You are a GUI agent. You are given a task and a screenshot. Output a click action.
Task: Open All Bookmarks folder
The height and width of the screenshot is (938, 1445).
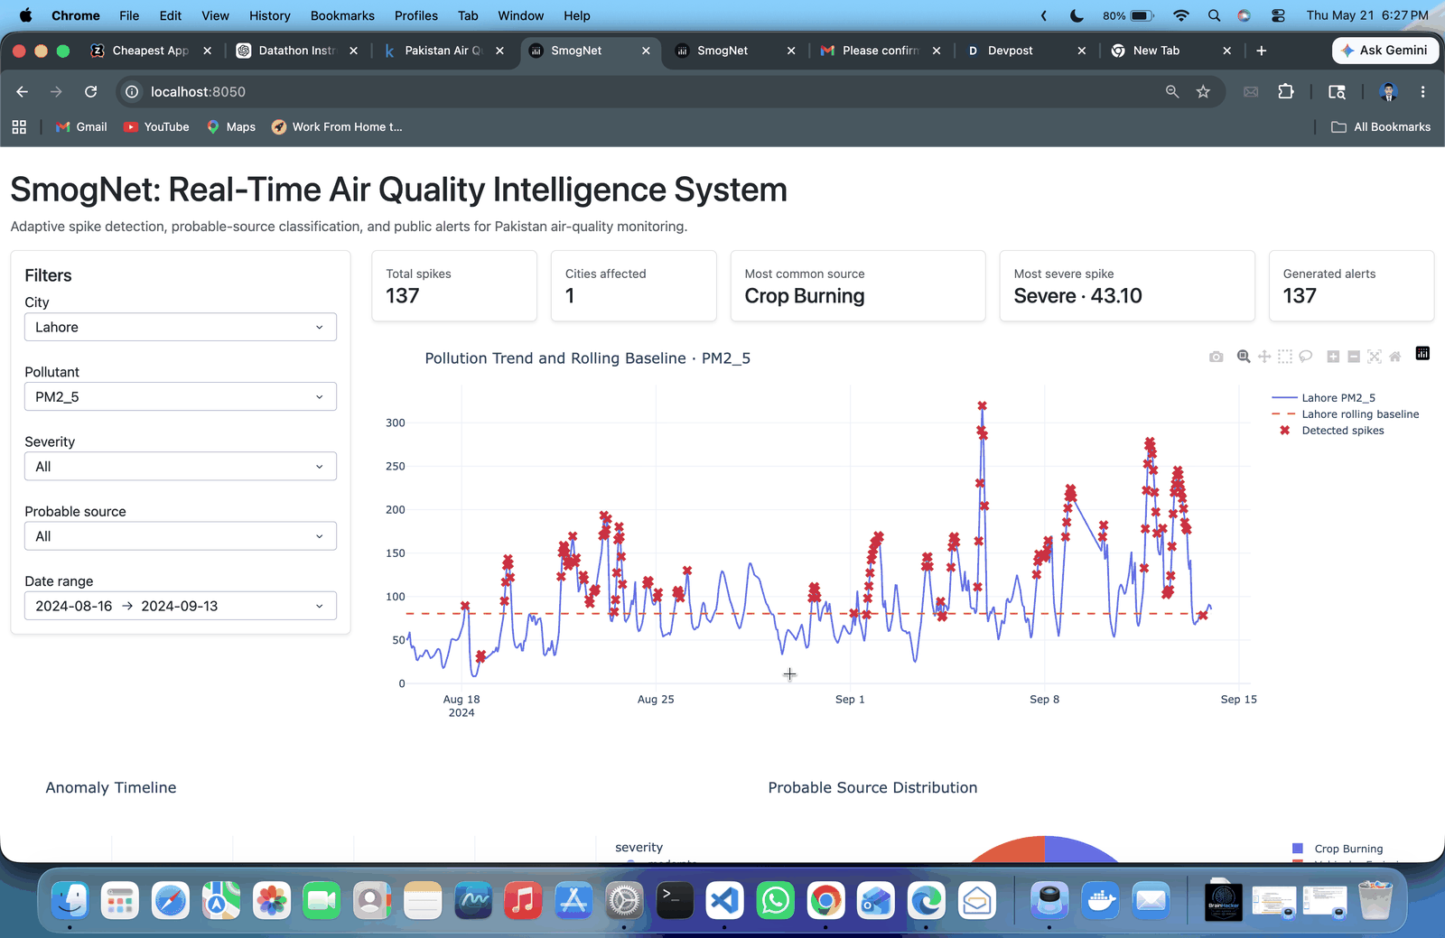1381,127
